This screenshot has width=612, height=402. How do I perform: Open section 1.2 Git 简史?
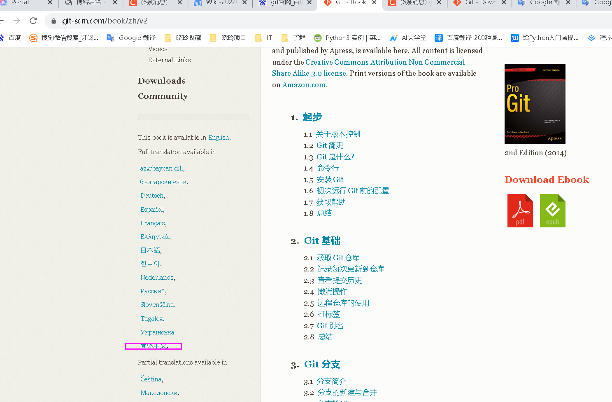tap(330, 145)
